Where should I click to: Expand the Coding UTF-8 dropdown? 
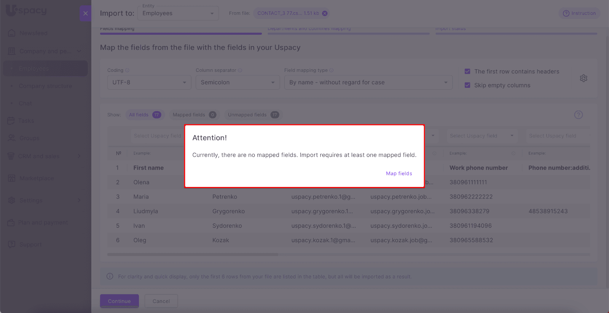pos(149,83)
